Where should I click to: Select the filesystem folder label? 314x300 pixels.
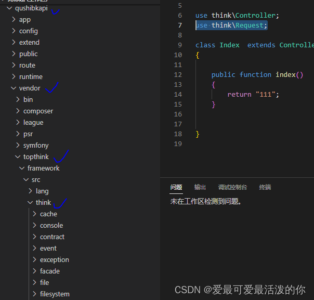pyautogui.click(x=55, y=294)
